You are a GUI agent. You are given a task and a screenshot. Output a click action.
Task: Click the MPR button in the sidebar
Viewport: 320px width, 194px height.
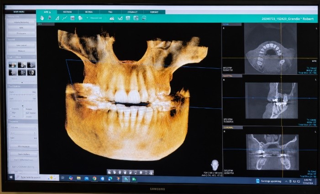pyautogui.click(x=21, y=28)
